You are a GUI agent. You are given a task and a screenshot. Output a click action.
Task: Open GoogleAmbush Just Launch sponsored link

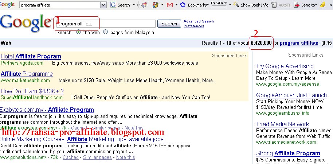point(291,95)
